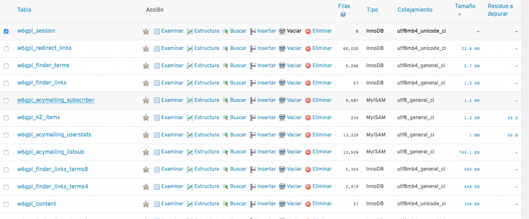Click the favorite star for w6gpl_session
Screen dimensions: 529x219
coord(146,31)
